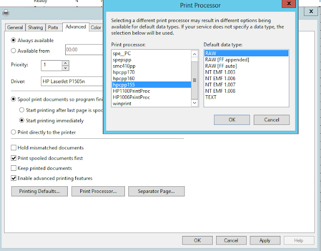Click the print processor list scrollbar thumb
Viewport: 321px width, 251px height.
click(x=195, y=80)
